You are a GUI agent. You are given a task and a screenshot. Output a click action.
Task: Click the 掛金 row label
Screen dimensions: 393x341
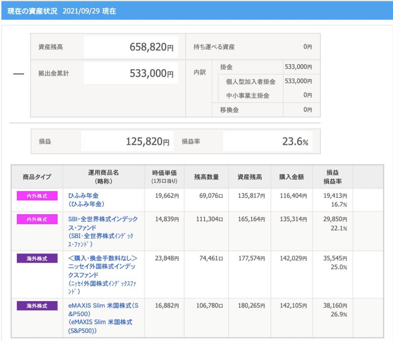tap(226, 67)
